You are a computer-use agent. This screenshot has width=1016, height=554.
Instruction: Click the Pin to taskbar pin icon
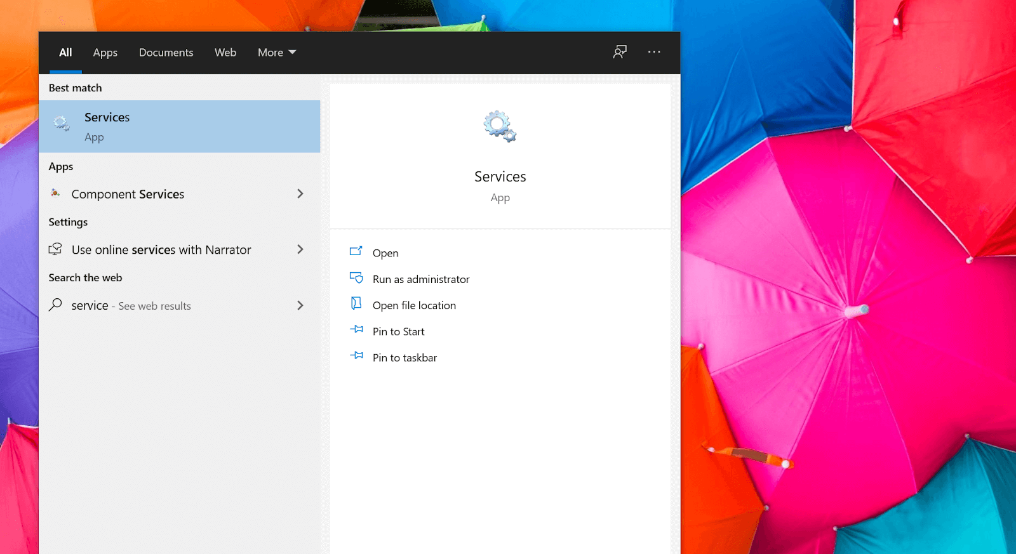356,356
